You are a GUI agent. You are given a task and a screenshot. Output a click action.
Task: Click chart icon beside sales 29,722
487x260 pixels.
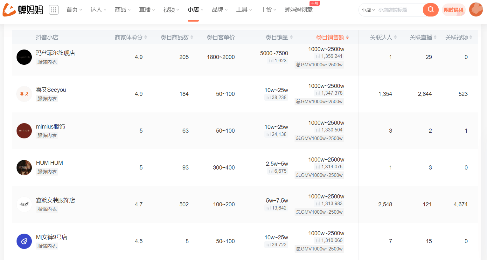[268, 245]
